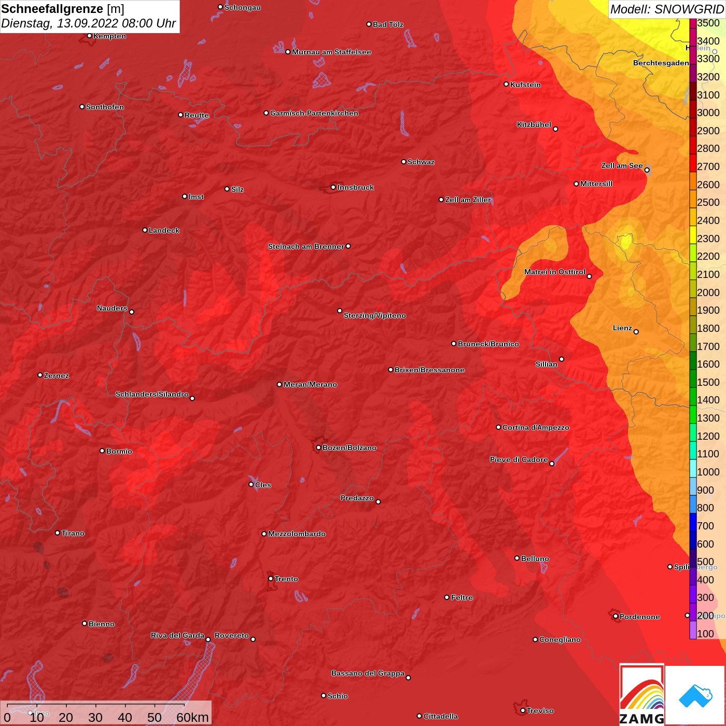Click the Matrei in Osttirol label
The image size is (726, 726).
(555, 272)
